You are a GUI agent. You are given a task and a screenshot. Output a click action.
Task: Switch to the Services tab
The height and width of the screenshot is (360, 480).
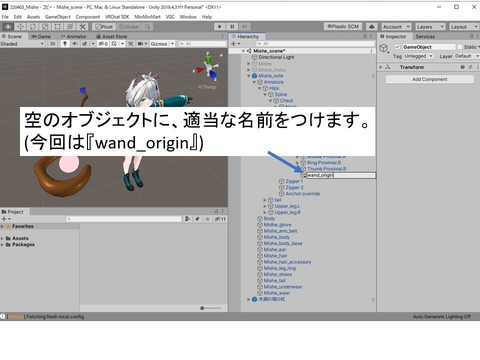[425, 36]
